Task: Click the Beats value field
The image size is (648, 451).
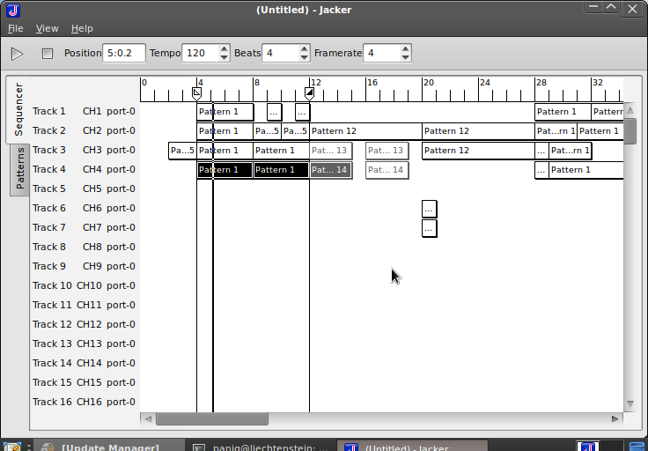Action: [280, 54]
